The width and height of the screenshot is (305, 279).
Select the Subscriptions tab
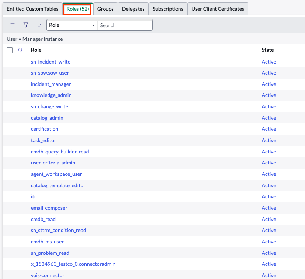(168, 9)
